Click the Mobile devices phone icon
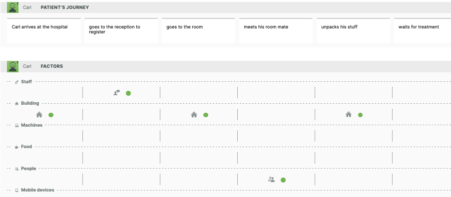 (x=16, y=190)
